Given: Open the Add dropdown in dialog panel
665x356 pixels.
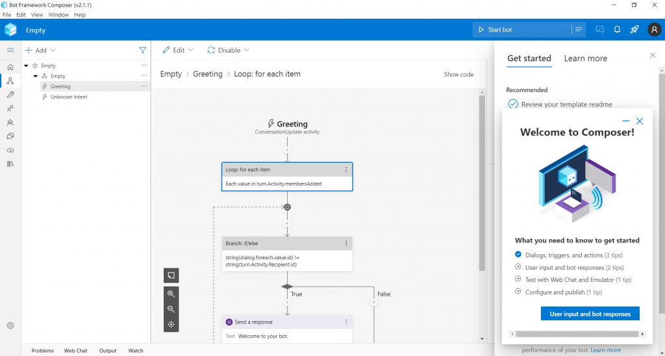Looking at the screenshot, I should point(40,51).
